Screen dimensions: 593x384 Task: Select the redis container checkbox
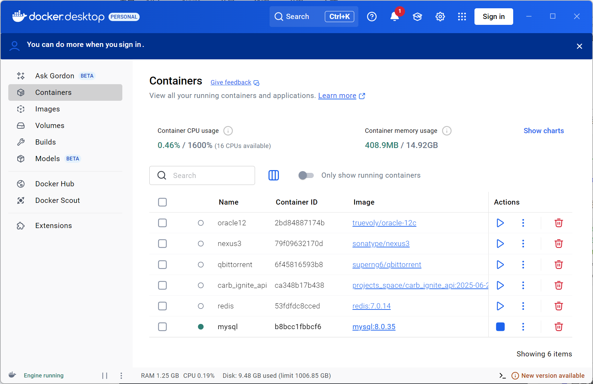[x=162, y=306]
